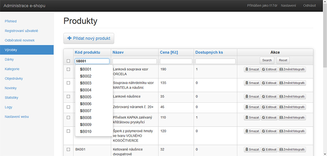The height and width of the screenshot is (156, 327).
Task: Focus the Název filter input field
Action: click(134, 61)
